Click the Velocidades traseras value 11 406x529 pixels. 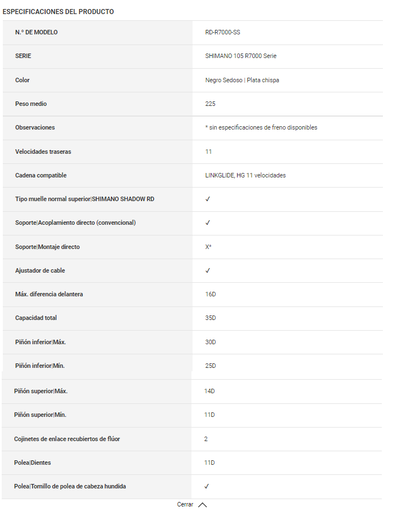tap(208, 152)
